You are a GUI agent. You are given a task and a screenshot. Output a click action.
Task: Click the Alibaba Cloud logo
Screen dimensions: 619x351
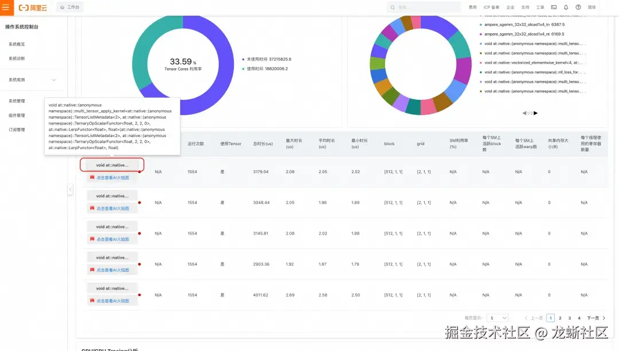[33, 7]
